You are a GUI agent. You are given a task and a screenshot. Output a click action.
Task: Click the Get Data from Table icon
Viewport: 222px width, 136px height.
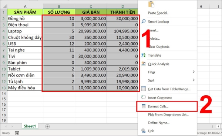tap(144, 89)
